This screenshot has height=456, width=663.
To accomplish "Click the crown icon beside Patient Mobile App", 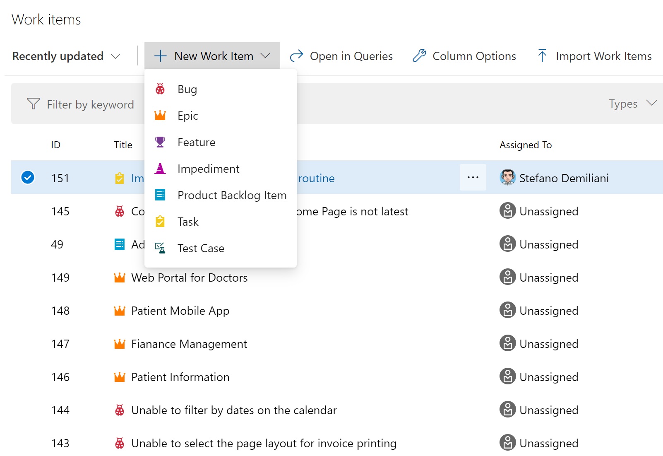I will click(x=120, y=311).
